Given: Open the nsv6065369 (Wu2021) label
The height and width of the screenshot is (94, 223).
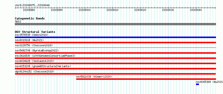Looking at the screenshot, I should pyautogui.click(x=209, y=82).
